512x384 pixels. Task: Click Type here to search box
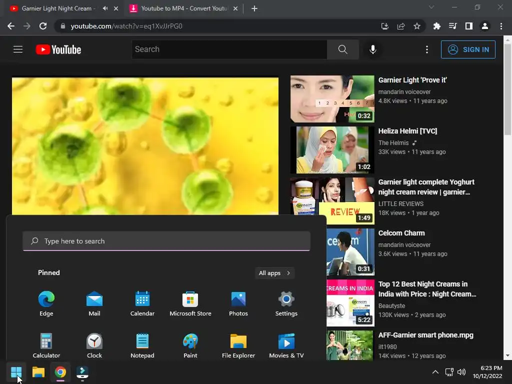166,241
